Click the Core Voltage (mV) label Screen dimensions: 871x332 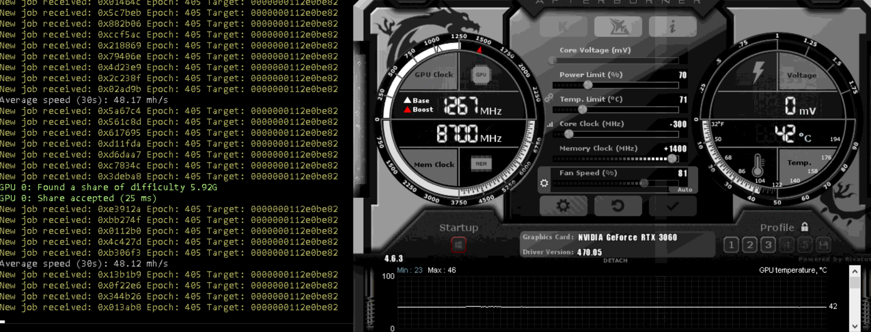[x=595, y=50]
